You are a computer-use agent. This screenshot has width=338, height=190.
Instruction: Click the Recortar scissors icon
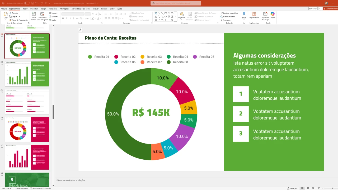10,13
